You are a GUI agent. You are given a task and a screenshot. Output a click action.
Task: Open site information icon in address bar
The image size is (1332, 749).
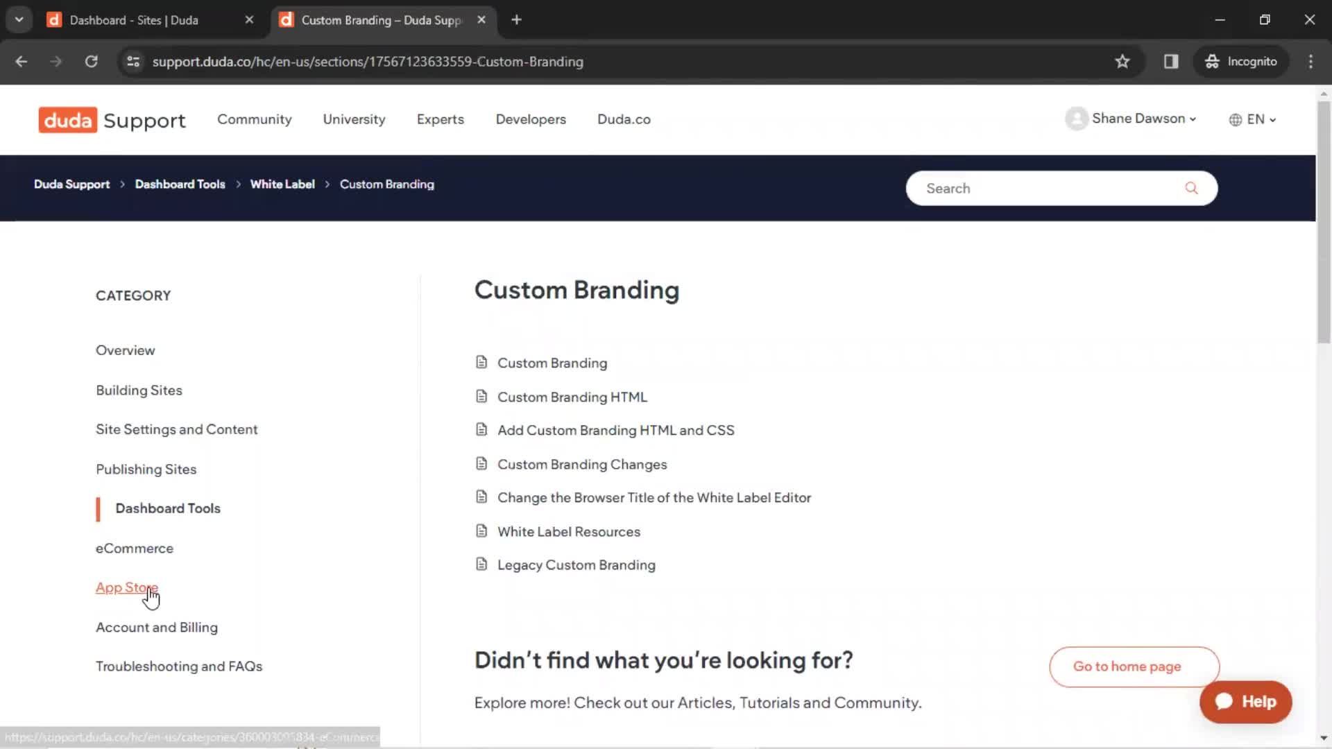pos(133,62)
